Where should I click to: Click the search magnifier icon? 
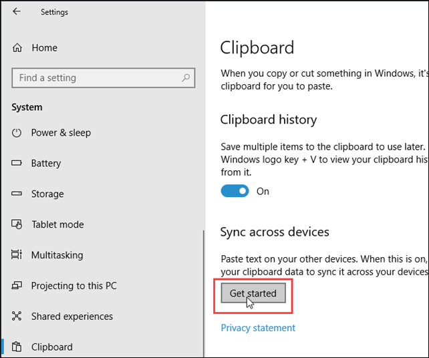(x=186, y=78)
